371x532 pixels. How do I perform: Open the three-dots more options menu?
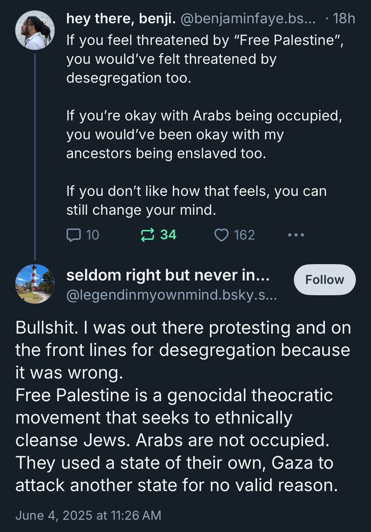295,235
